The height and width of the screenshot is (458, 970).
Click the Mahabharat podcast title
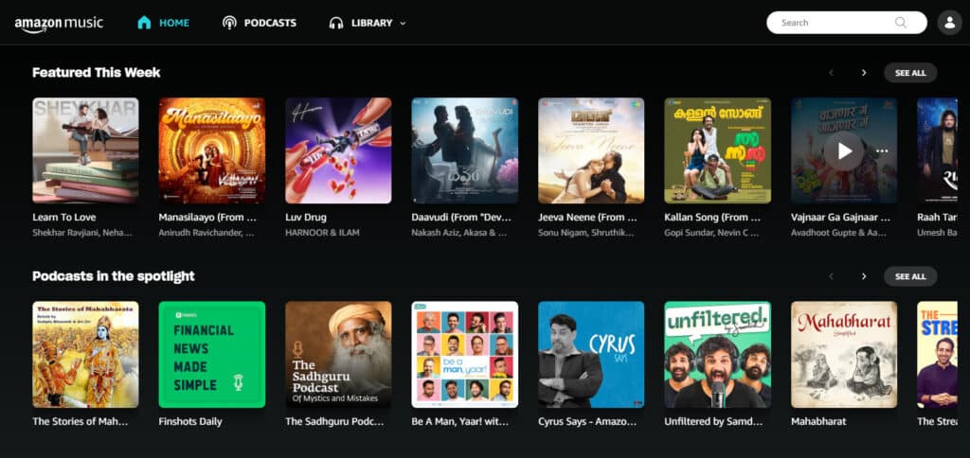(818, 421)
